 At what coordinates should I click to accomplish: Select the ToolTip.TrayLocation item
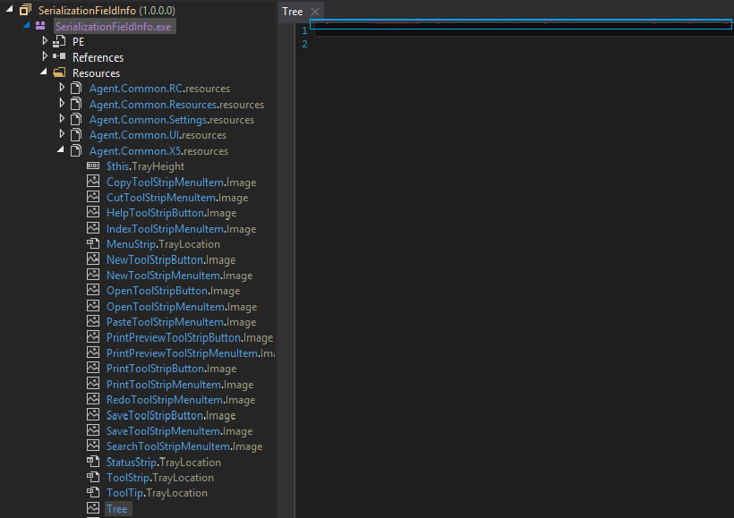coord(156,493)
